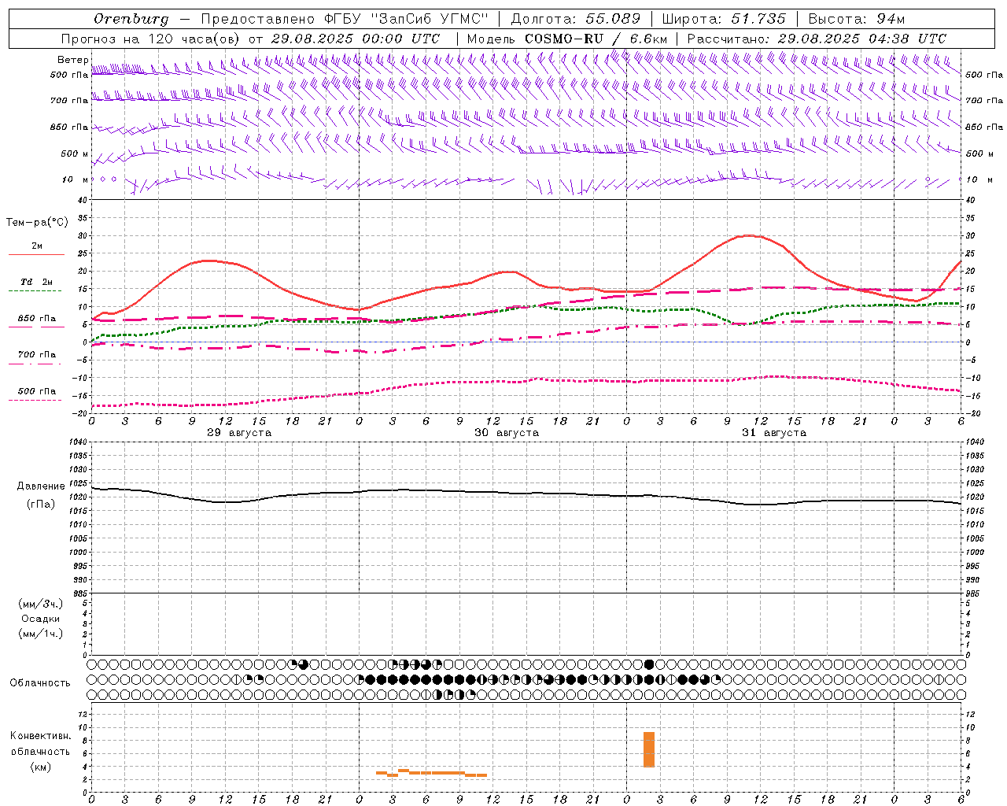1007x806 pixels.
Task: Click the Облачность cloud cover label
Action: (40, 682)
